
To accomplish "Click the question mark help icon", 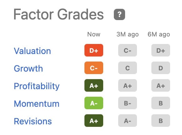I will (x=119, y=14).
